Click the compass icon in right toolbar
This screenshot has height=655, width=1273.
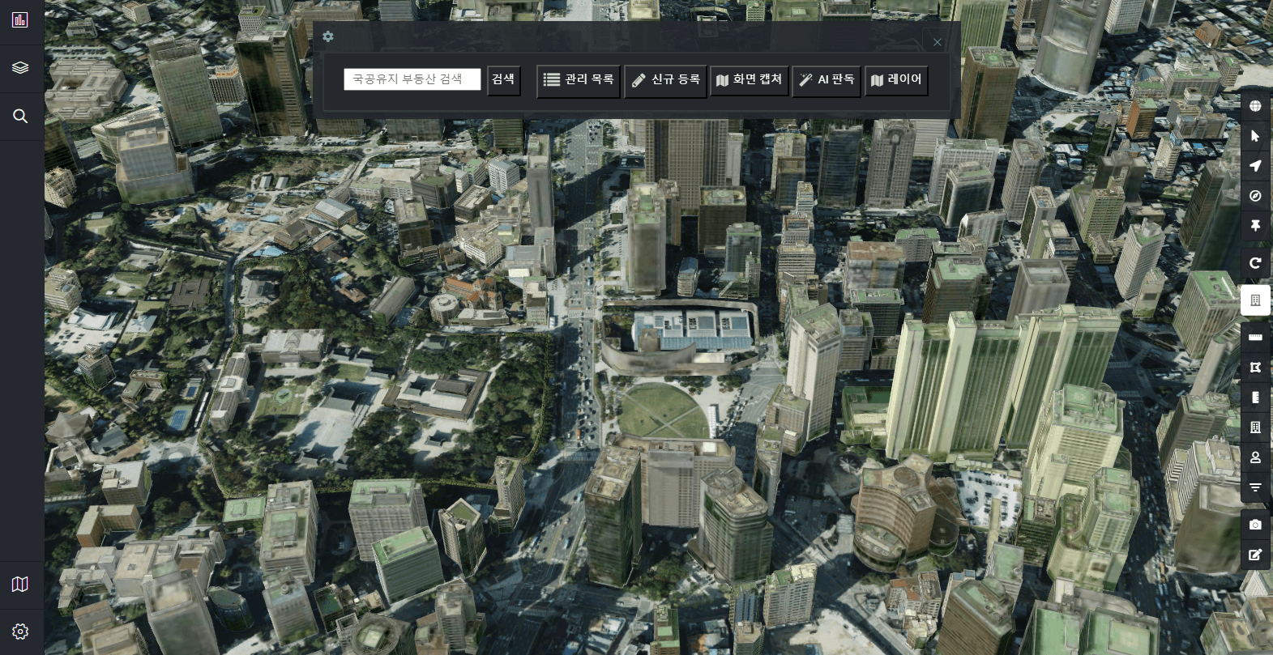[1255, 196]
